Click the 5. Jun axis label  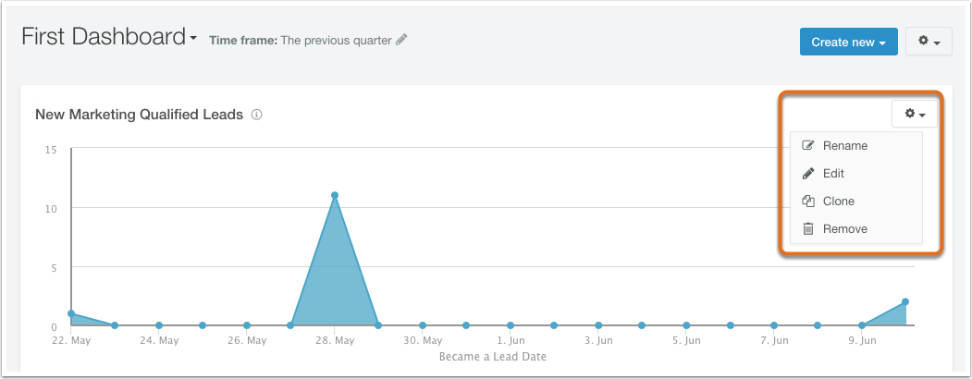click(x=686, y=340)
